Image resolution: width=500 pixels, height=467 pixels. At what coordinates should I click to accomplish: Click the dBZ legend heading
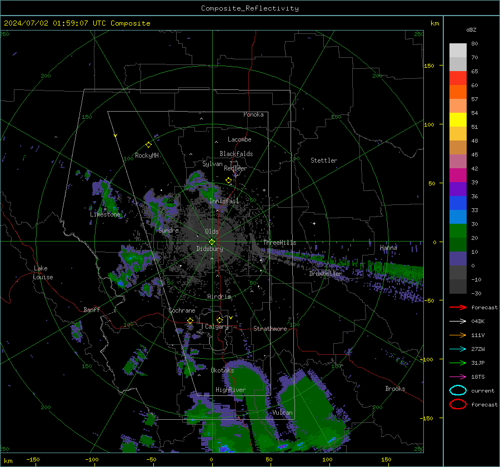tap(471, 29)
